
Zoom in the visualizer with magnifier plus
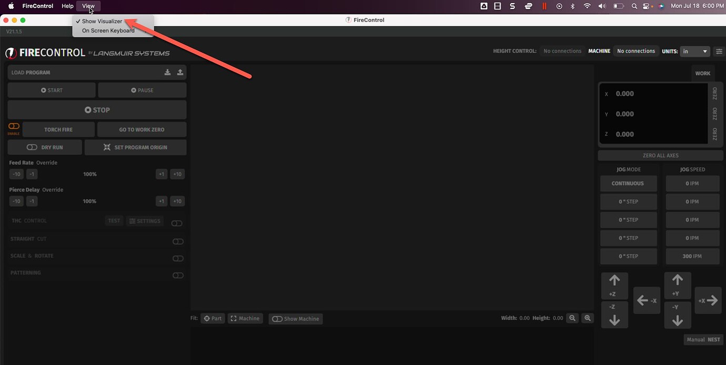tap(588, 318)
